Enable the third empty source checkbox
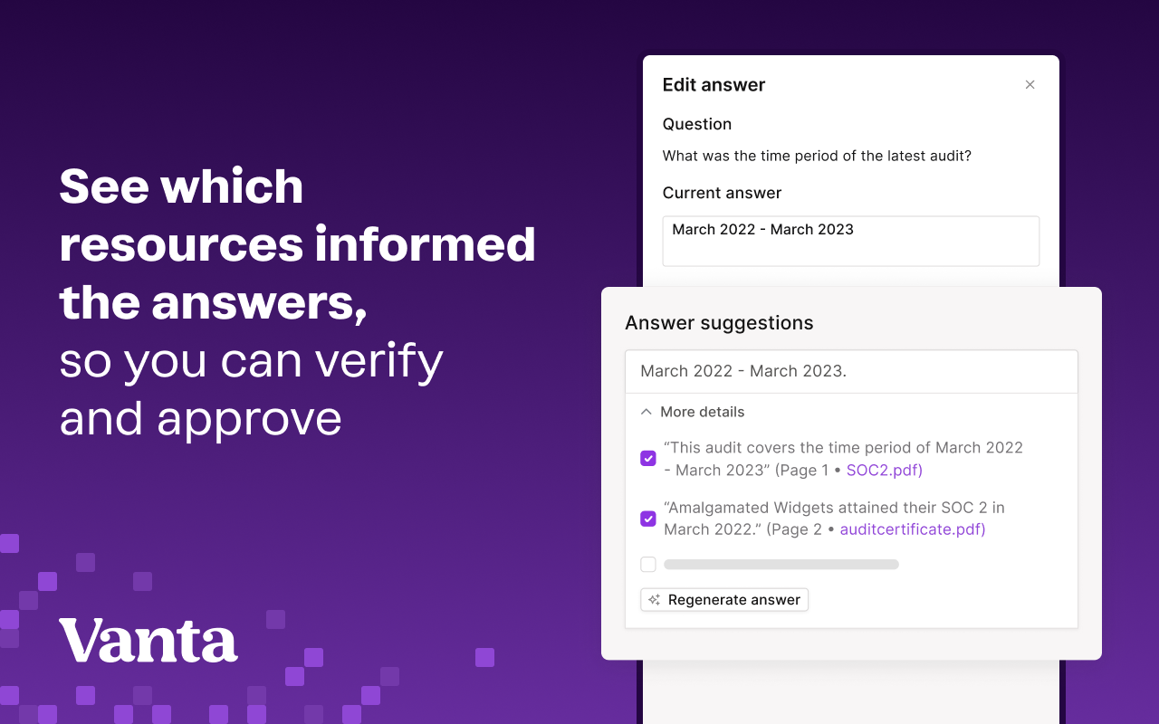Image resolution: width=1159 pixels, height=724 pixels. point(647,564)
